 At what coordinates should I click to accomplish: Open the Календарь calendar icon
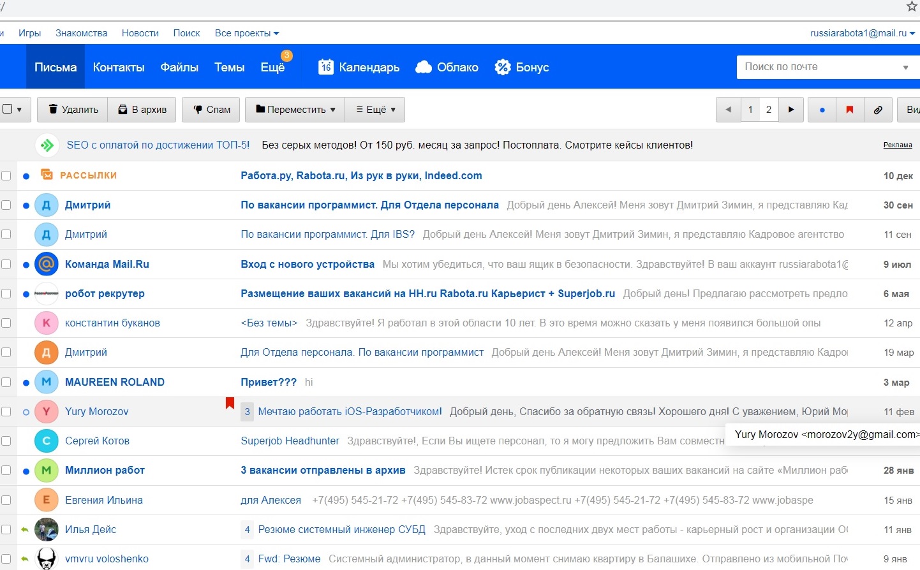pyautogui.click(x=326, y=67)
